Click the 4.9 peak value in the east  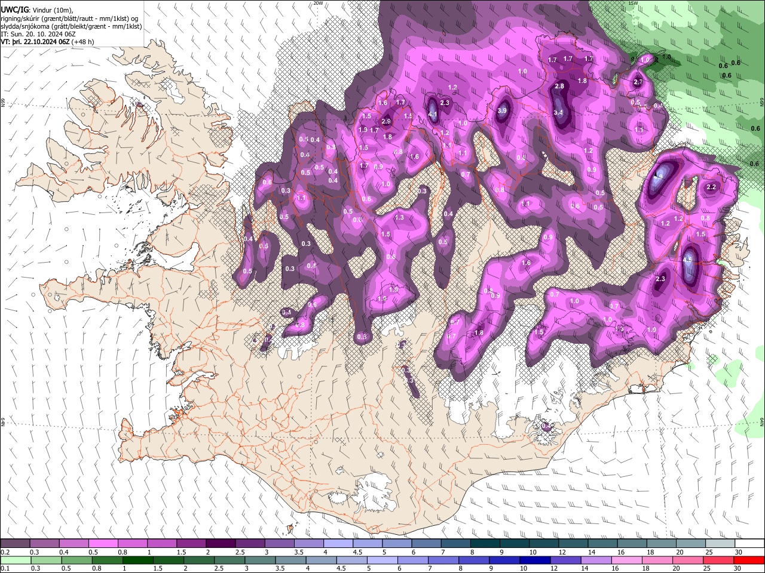(659, 176)
